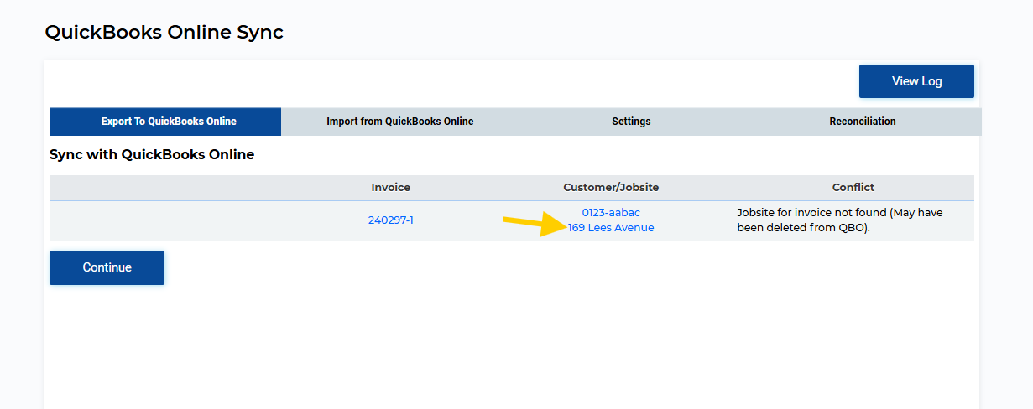Open jobsite 169 Lees Avenue link
1033x409 pixels.
(x=611, y=228)
